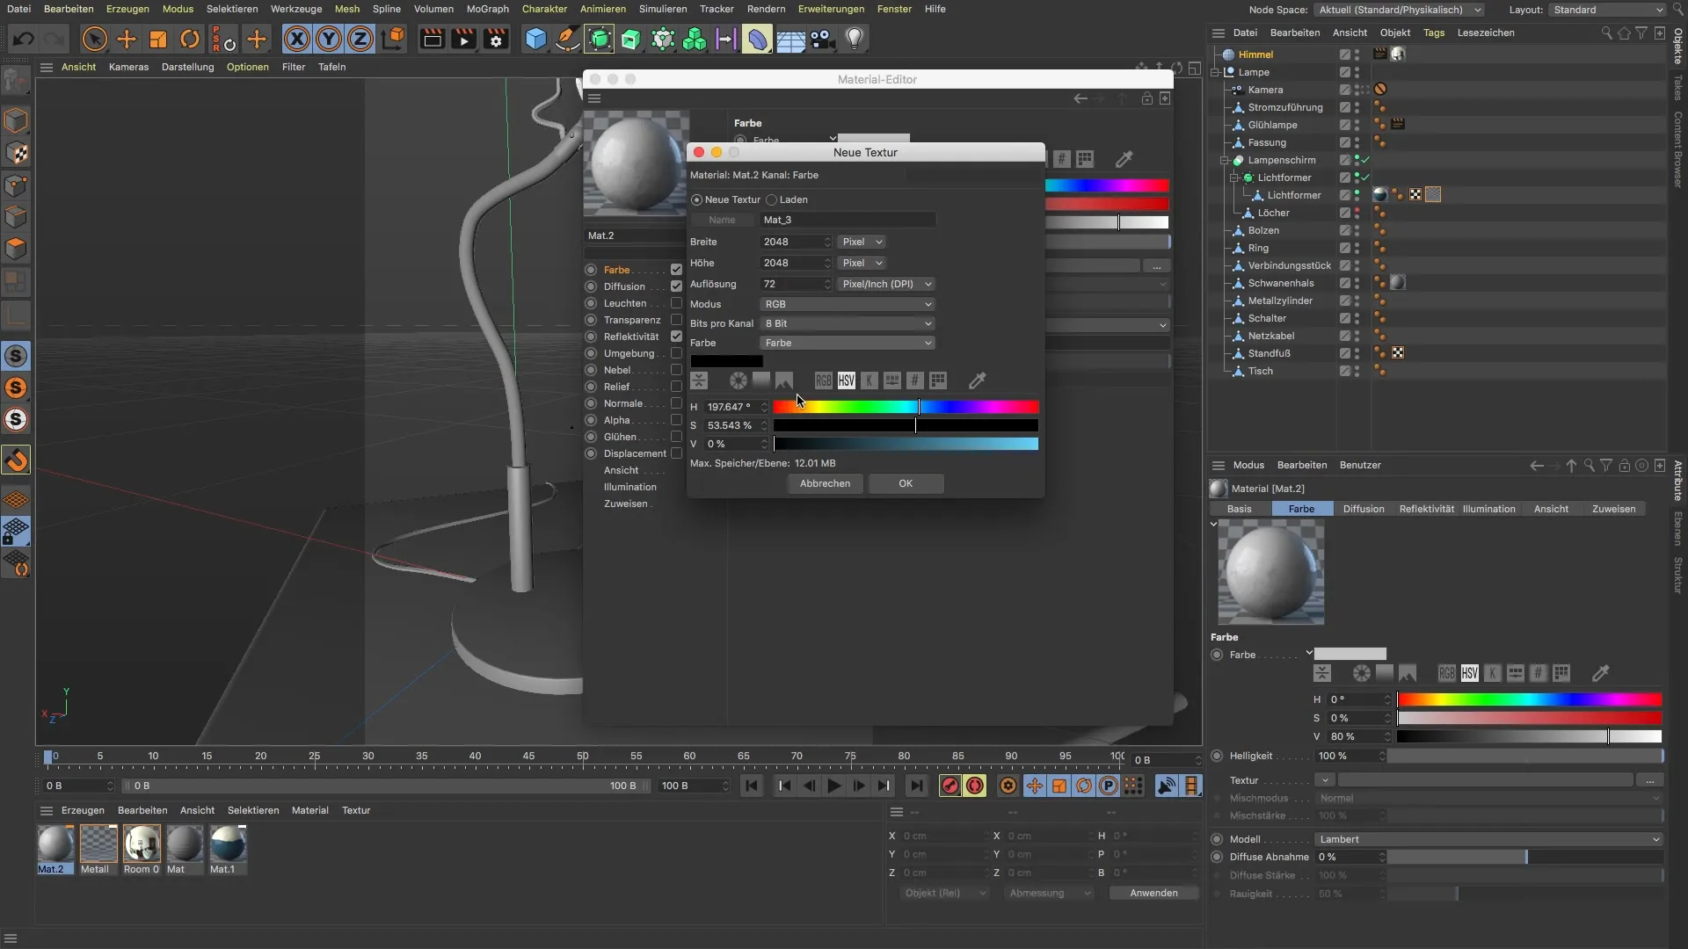Enable Transparenz channel checkbox
The height and width of the screenshot is (949, 1688).
(676, 320)
